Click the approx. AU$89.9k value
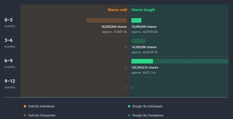 pos(114,32)
